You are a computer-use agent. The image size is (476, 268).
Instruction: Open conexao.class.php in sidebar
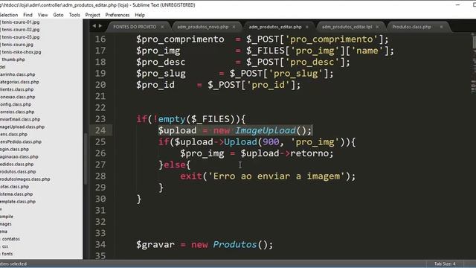pos(18,97)
